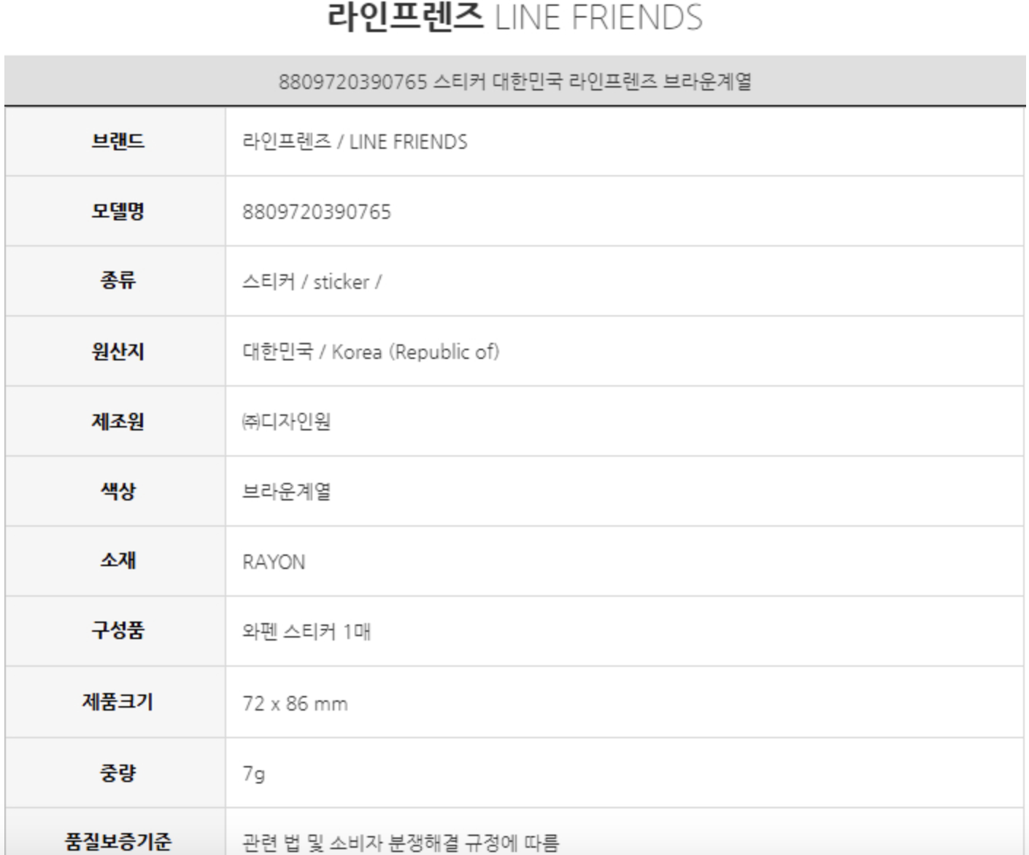The height and width of the screenshot is (855, 1029).
Task: Click the gray product summary header bar
Action: pos(514,81)
